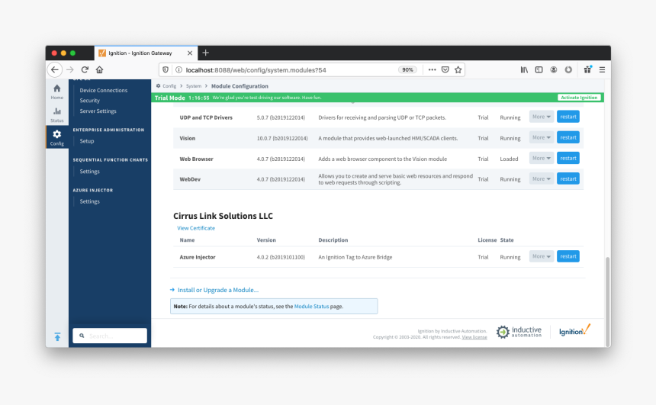
Task: Open More dropdown for WebDev module
Action: [x=542, y=178]
